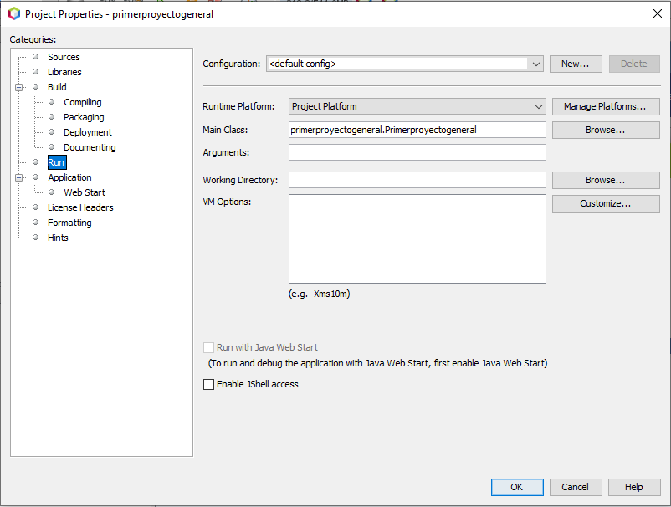Collapse the Application tree node
671x507 pixels.
coord(18,177)
